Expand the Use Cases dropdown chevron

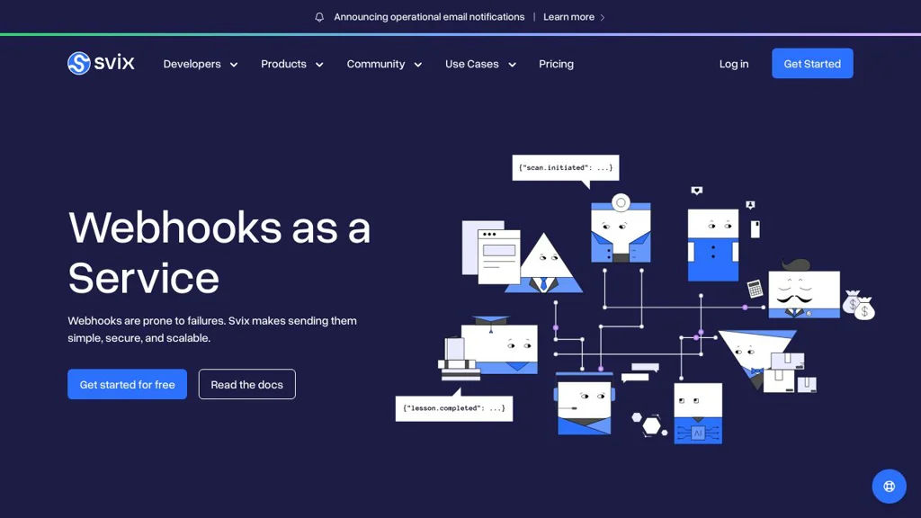point(512,65)
